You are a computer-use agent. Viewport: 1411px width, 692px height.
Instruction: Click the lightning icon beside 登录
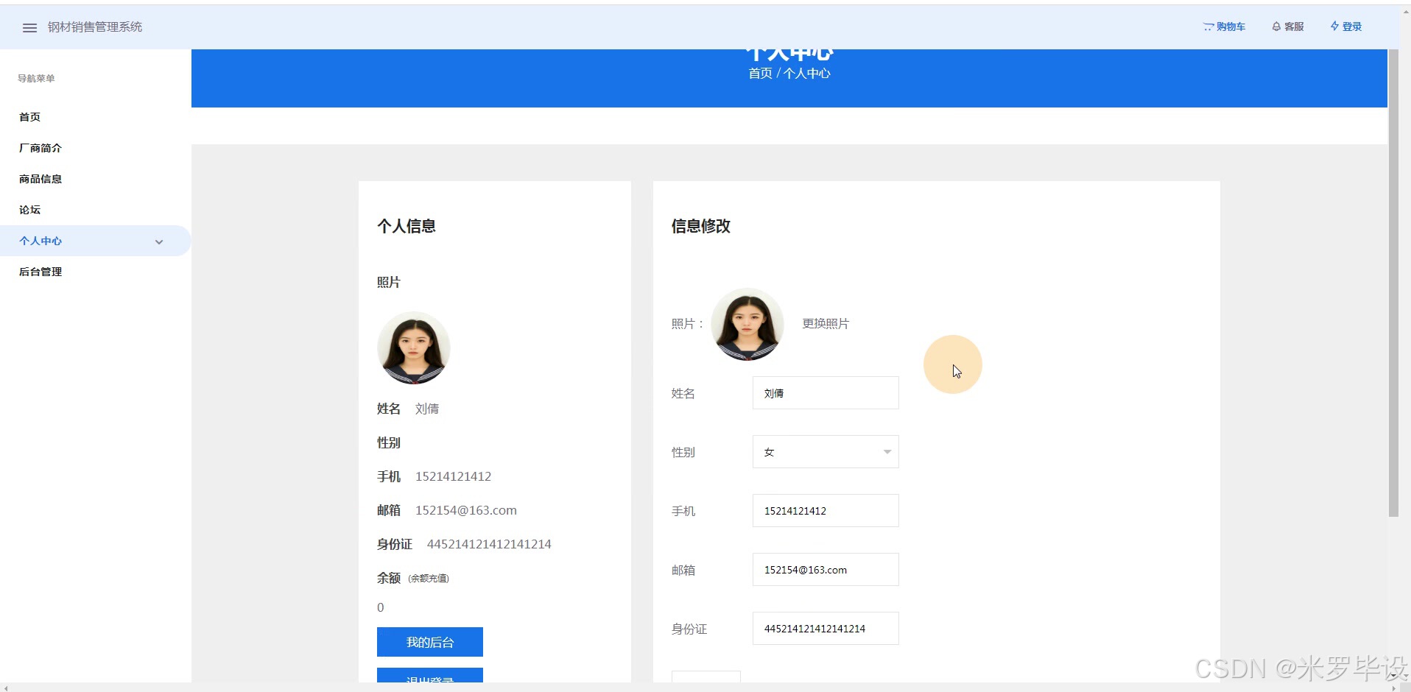coord(1334,27)
